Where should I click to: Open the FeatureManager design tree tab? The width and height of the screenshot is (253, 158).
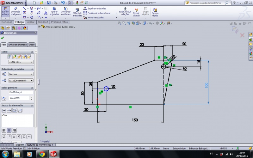3,28
